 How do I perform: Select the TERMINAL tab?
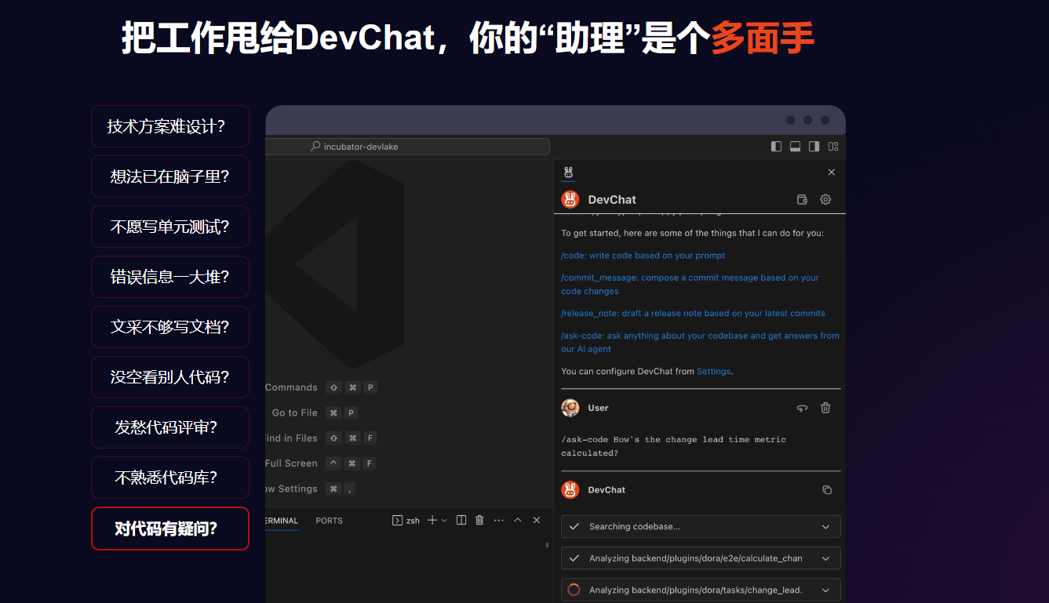click(281, 520)
